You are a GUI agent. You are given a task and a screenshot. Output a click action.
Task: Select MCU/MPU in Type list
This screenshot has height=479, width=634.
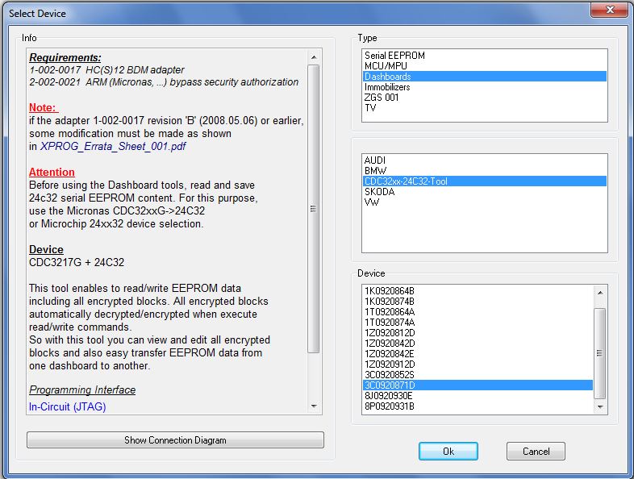tap(485, 66)
